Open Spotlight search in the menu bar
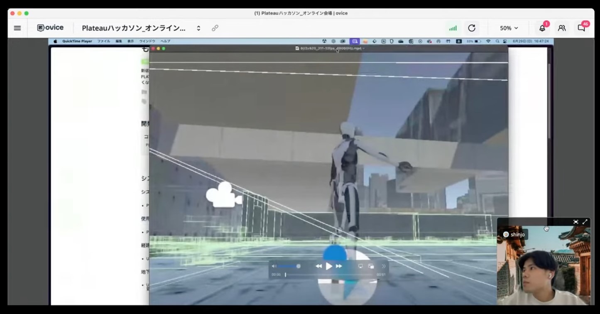 (x=497, y=41)
